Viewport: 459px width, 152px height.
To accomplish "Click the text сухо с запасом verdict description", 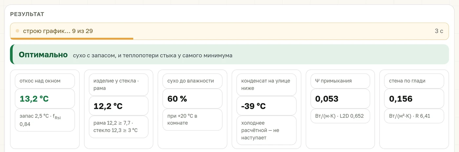I will (x=153, y=56).
